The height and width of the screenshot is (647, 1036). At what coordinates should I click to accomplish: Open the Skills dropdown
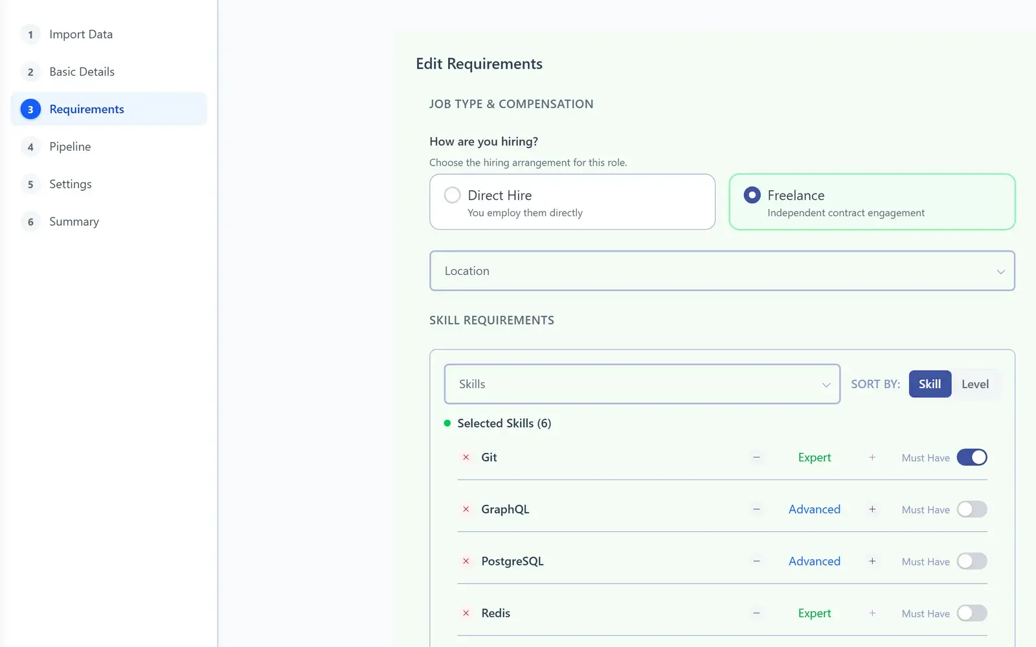(642, 384)
